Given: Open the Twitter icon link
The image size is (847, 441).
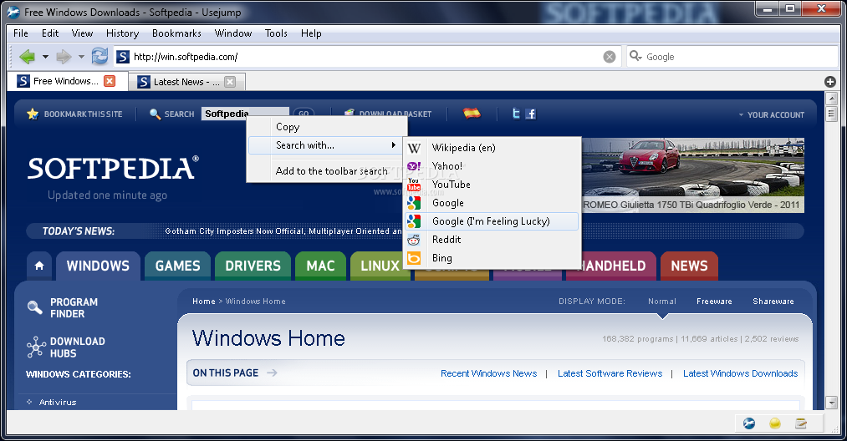Looking at the screenshot, I should (x=516, y=114).
